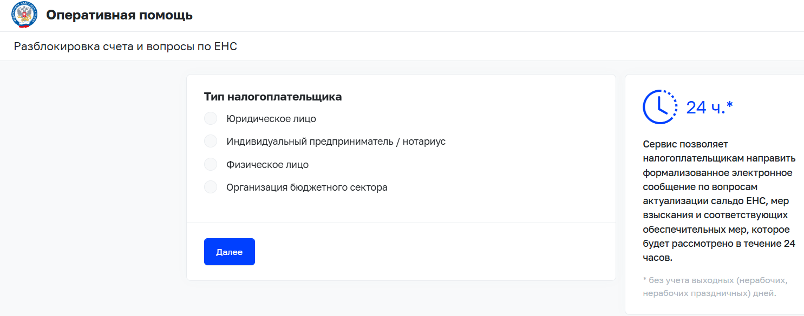Click the empty form area right of Далее
This screenshot has height=316, width=804.
coord(433,252)
